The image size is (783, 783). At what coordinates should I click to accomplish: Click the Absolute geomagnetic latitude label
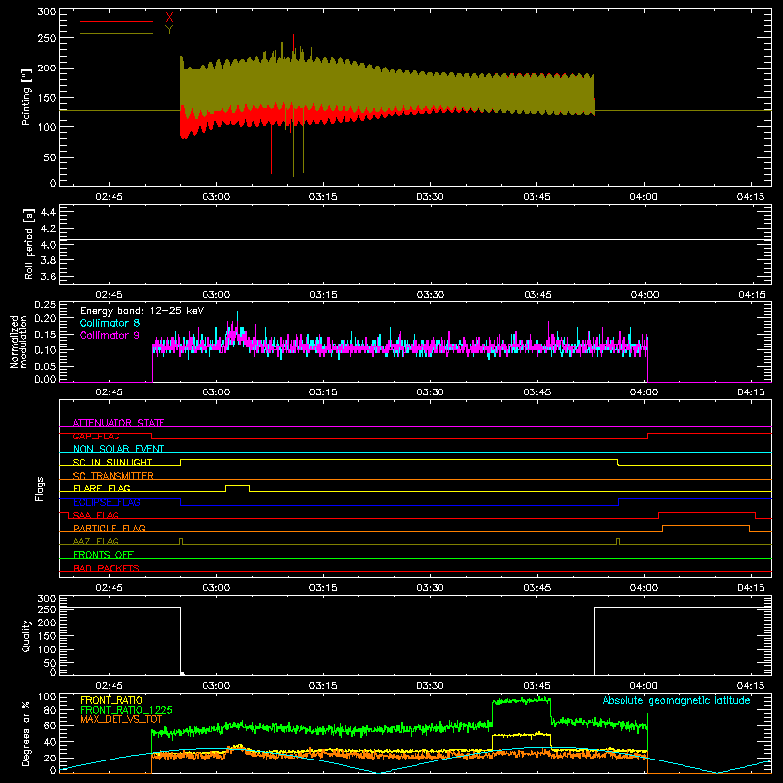(x=676, y=700)
